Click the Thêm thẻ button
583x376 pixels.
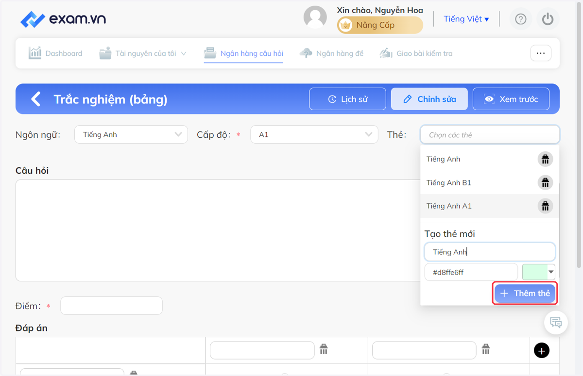tap(525, 293)
